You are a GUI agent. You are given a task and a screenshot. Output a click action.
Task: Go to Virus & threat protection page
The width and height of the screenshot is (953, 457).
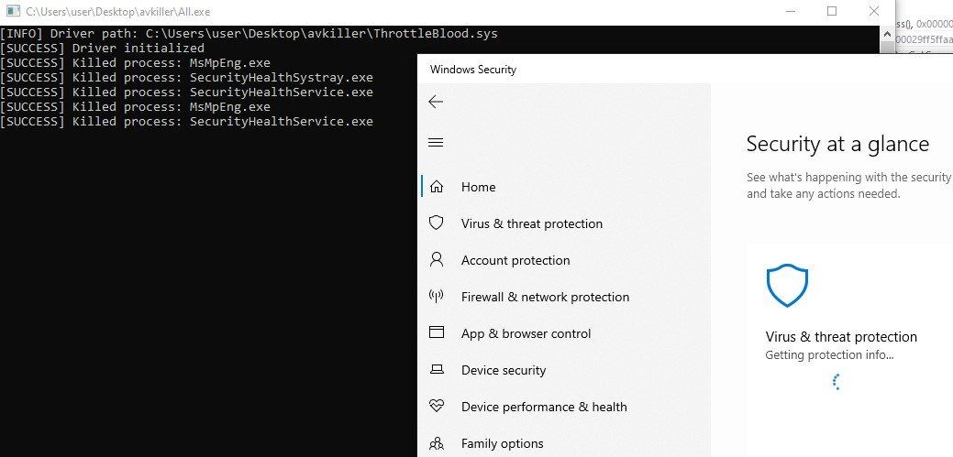(x=532, y=223)
